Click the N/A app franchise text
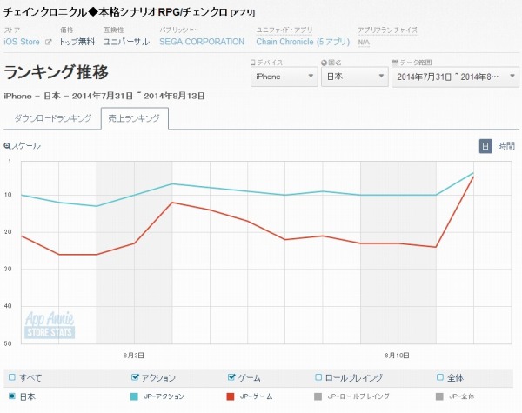This screenshot has width=522, height=413. click(364, 43)
